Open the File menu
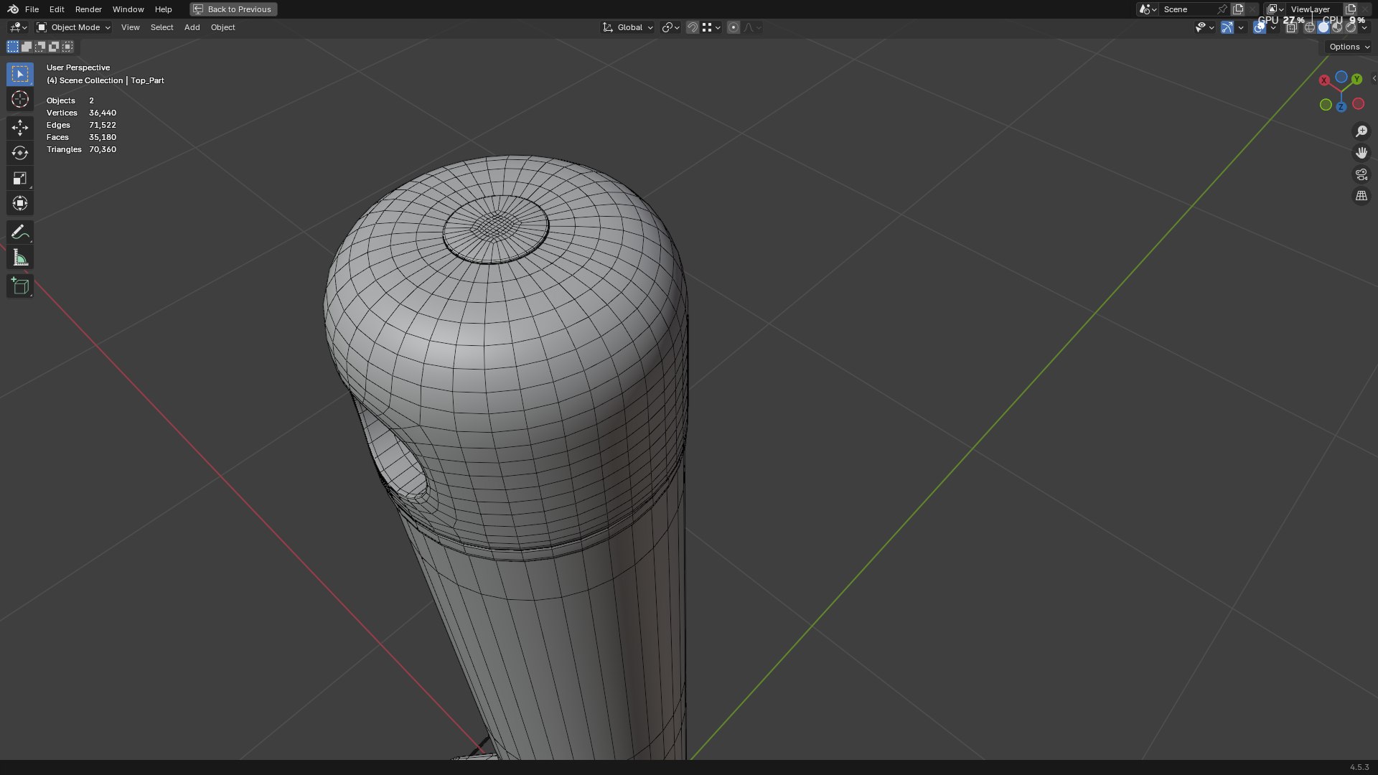1378x775 pixels. (32, 9)
